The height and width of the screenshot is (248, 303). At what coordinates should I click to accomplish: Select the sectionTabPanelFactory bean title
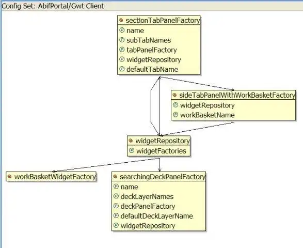click(163, 20)
